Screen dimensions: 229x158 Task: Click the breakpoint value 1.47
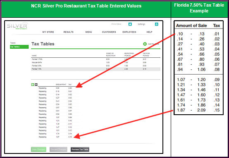coord(57,127)
